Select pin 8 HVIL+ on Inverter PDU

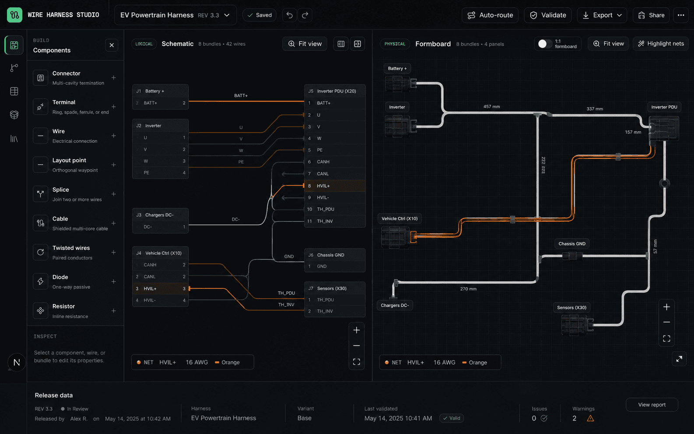point(335,186)
